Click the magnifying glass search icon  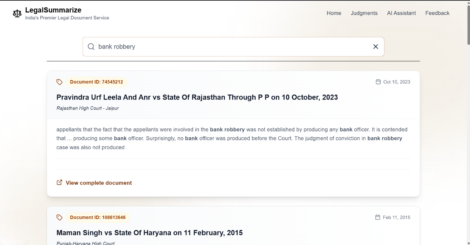pos(91,47)
